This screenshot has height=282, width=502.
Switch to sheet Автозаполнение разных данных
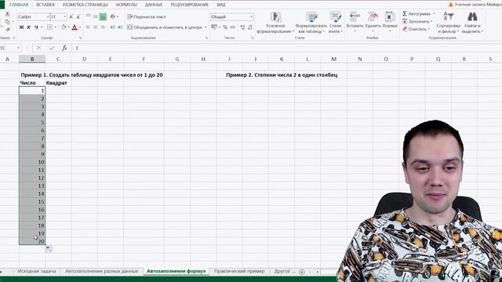click(101, 271)
